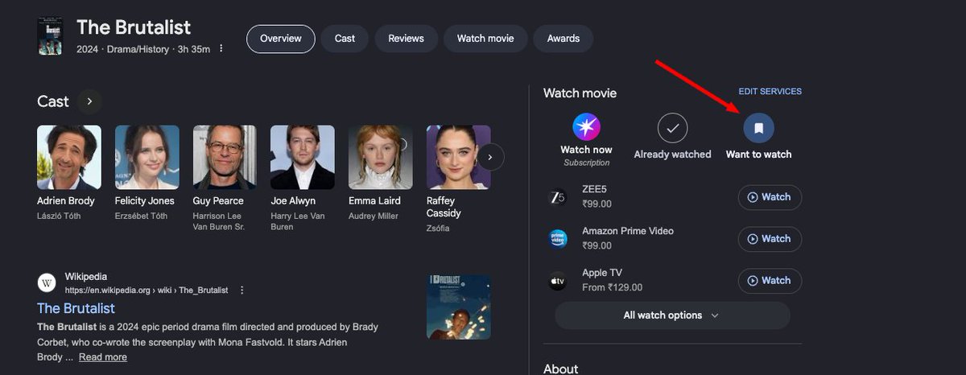Click the name Joe Alwyn
This screenshot has height=375, width=966.
[293, 201]
